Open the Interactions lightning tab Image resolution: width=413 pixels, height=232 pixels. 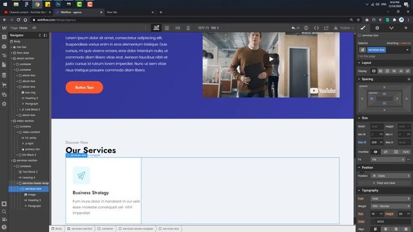point(406,28)
